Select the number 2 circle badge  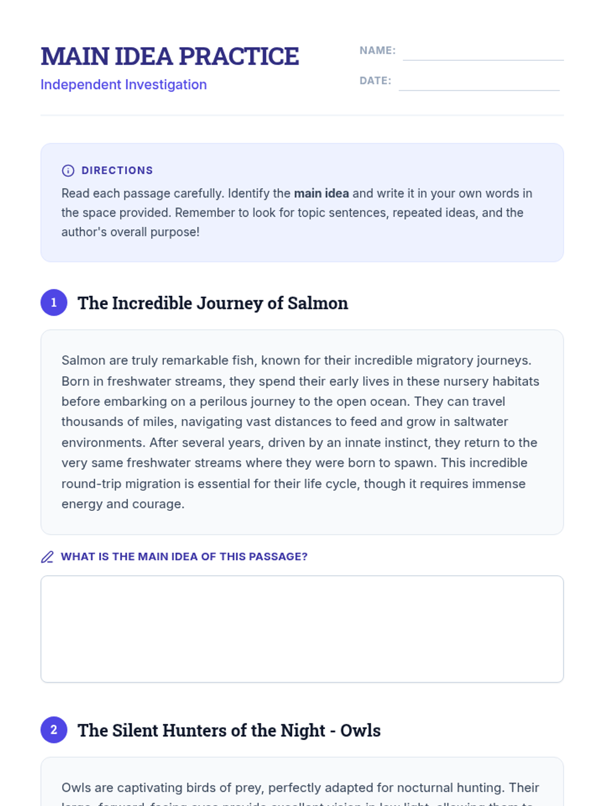[x=54, y=730]
